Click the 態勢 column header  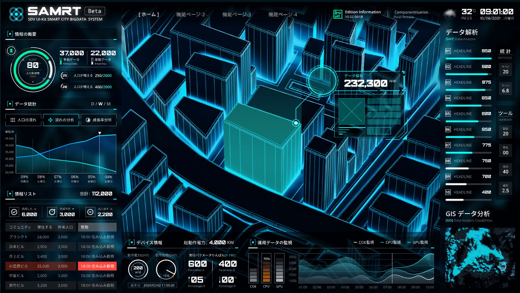pyautogui.click(x=83, y=227)
